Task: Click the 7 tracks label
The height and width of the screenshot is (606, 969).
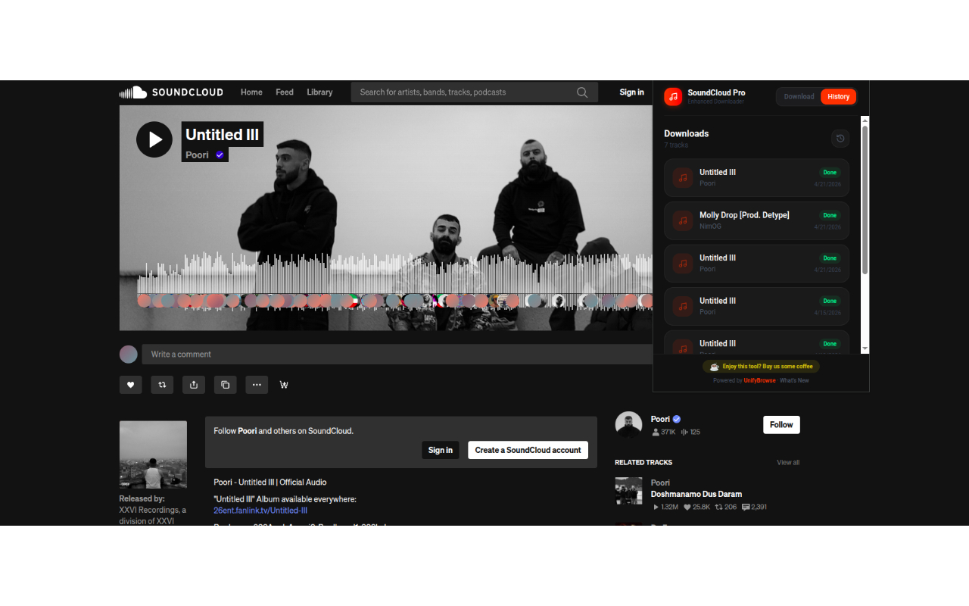Action: click(677, 145)
